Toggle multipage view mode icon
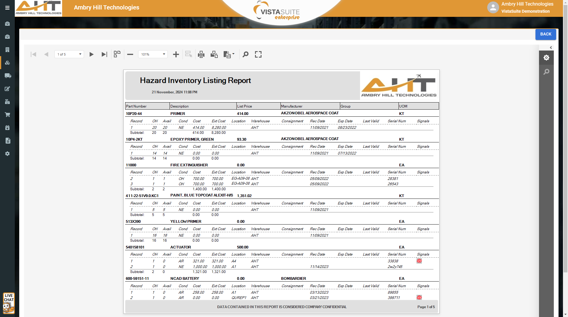The width and height of the screenshot is (568, 317). coord(117,54)
